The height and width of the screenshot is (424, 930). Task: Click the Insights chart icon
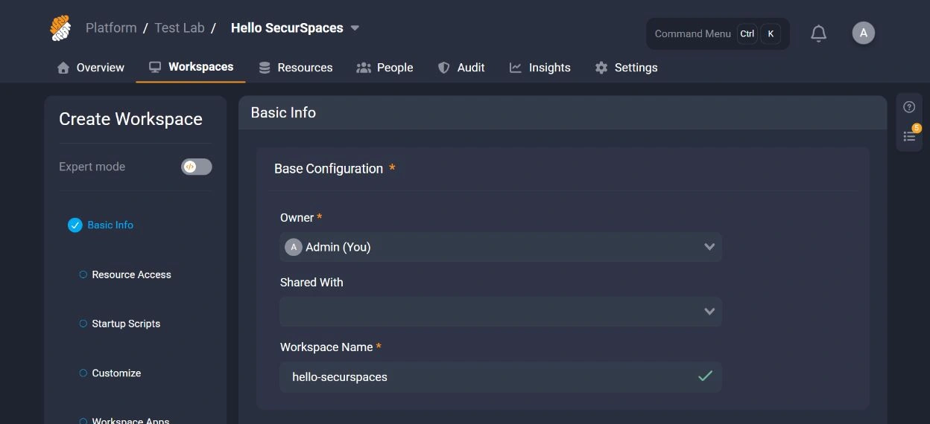pyautogui.click(x=515, y=68)
